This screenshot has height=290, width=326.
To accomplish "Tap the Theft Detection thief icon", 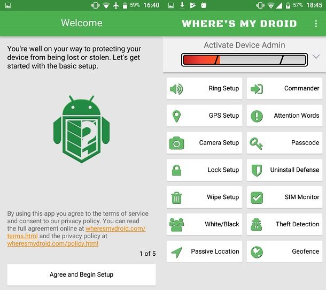I will coord(257,225).
